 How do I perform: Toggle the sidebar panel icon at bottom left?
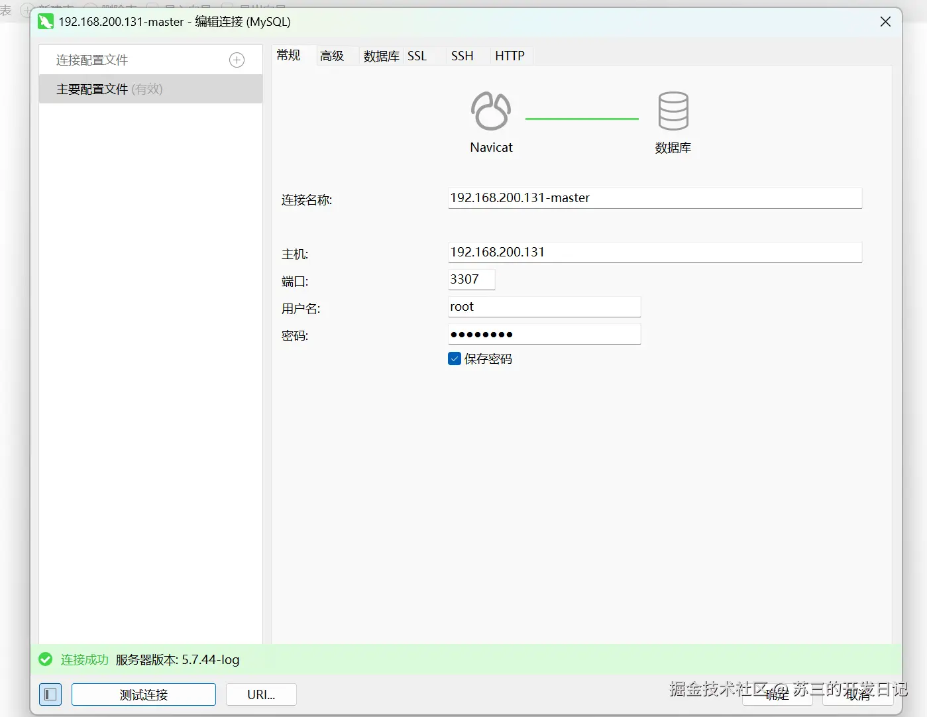click(50, 694)
